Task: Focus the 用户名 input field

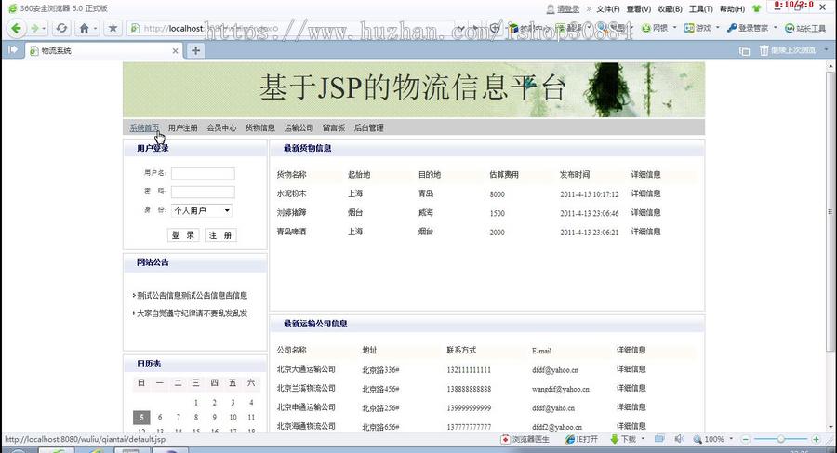Action: pyautogui.click(x=203, y=174)
